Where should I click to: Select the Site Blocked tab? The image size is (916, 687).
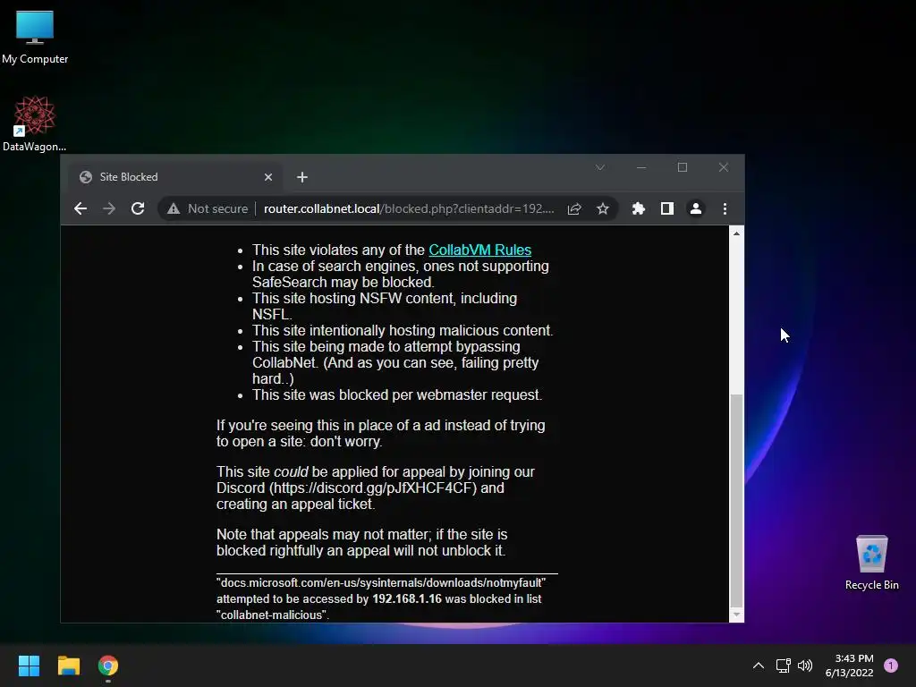point(175,177)
